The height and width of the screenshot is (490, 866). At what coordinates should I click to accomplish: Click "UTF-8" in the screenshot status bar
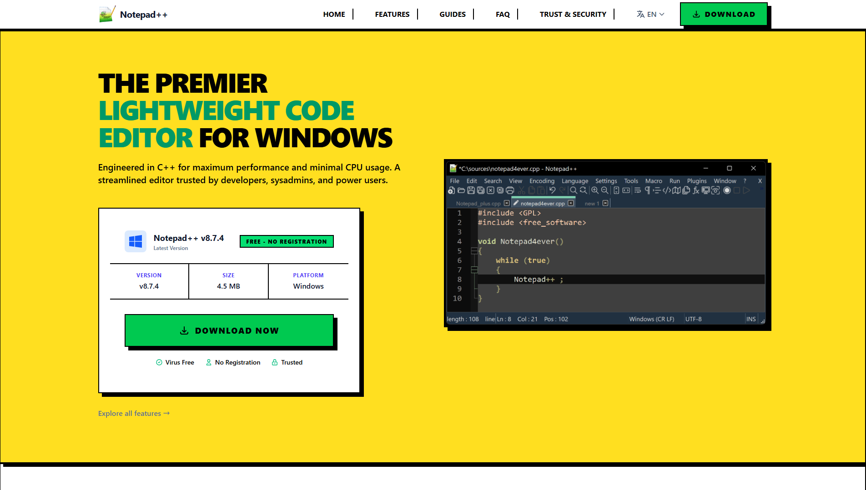coord(693,319)
